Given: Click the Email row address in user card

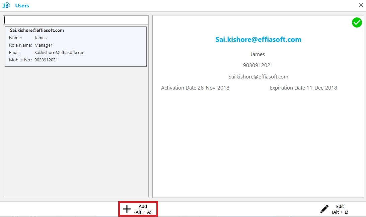Looking at the screenshot, I should click(x=60, y=53).
